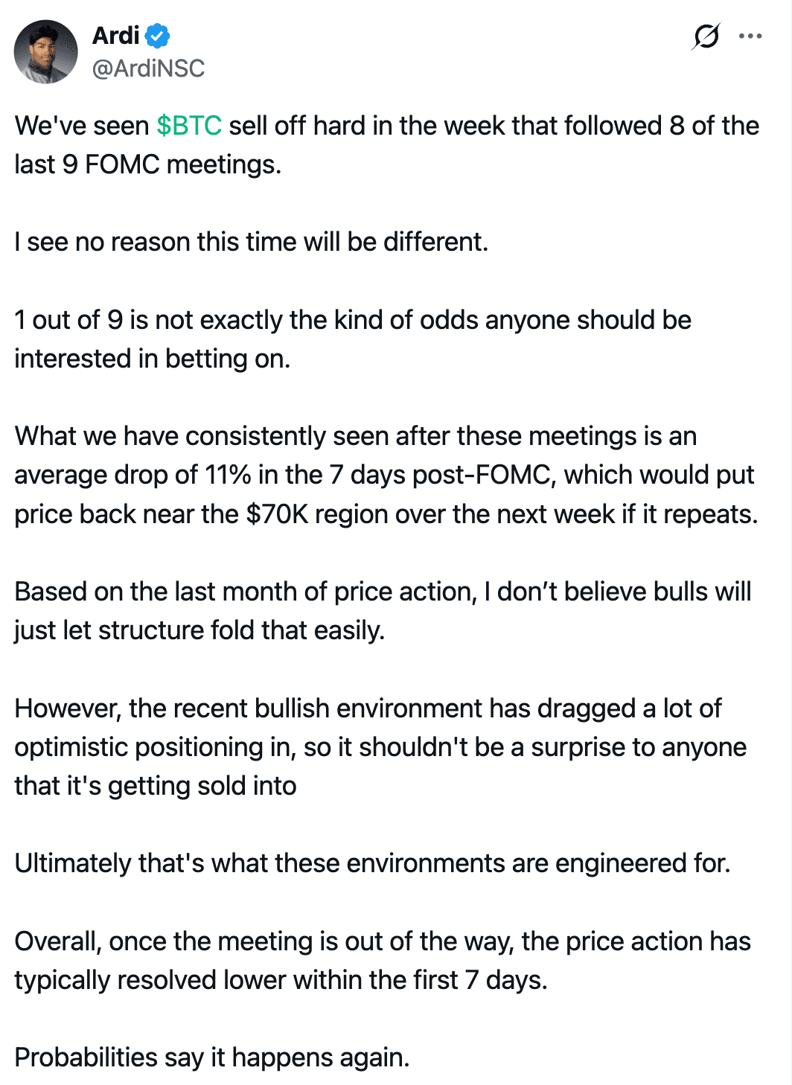Click the 'getting sold into' line
The height and width of the screenshot is (1085, 792).
(x=156, y=786)
